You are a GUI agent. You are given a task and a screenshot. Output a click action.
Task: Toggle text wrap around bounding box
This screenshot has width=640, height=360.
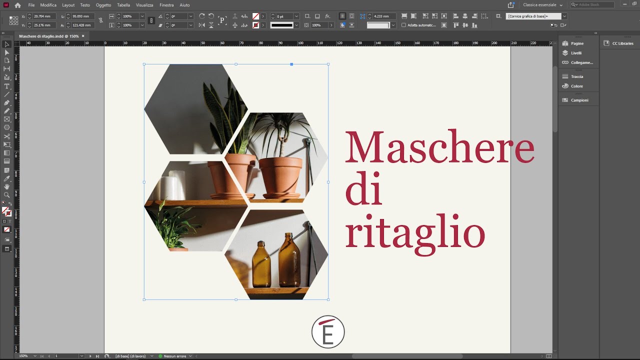[x=351, y=16]
